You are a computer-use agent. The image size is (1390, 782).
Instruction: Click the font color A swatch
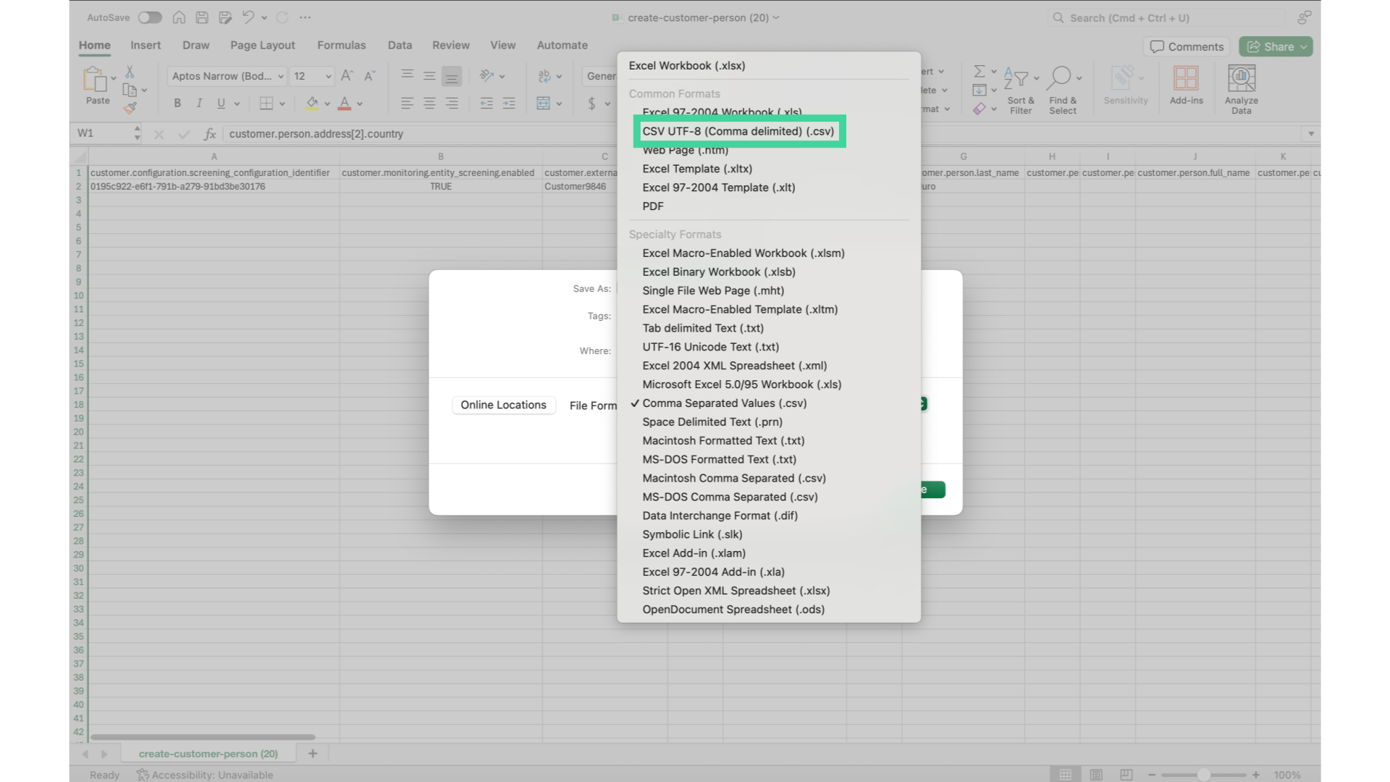pyautogui.click(x=345, y=104)
